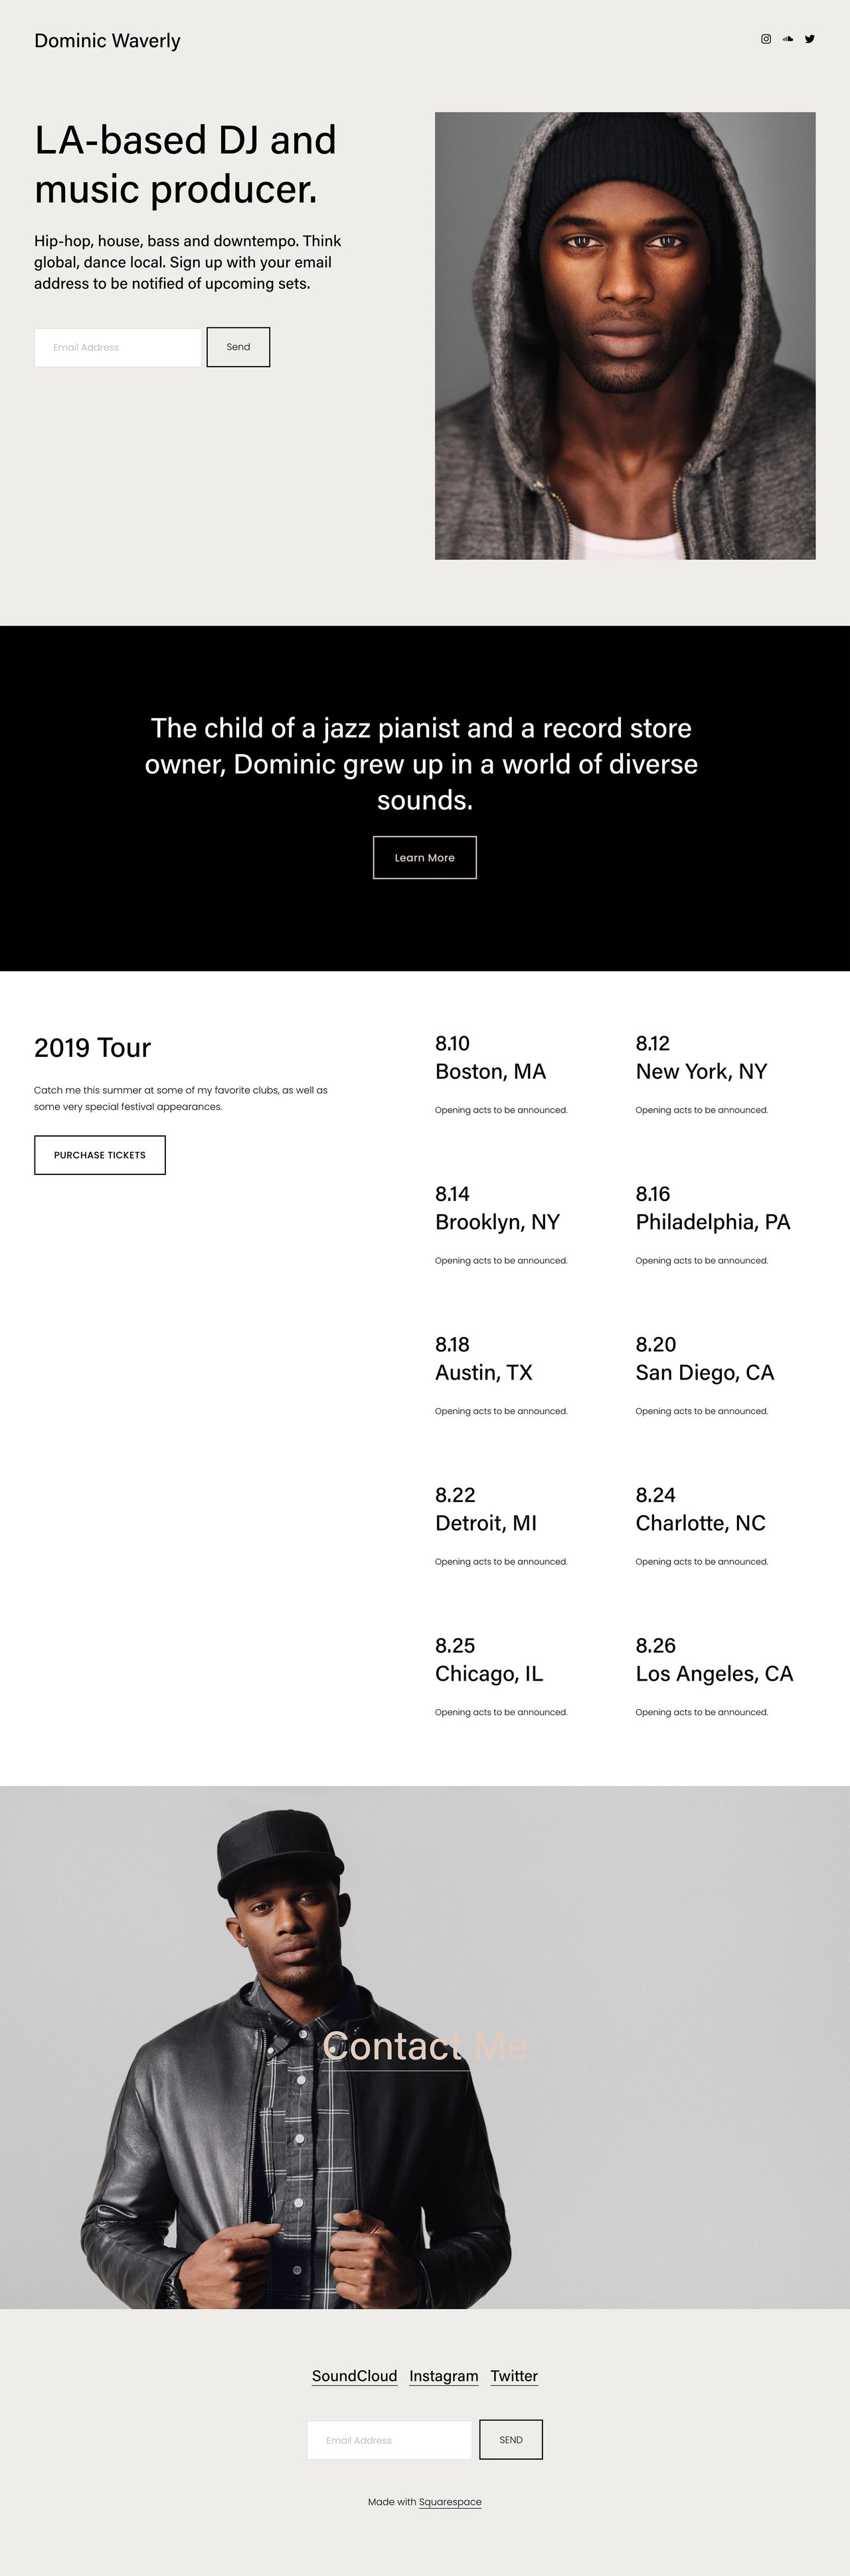This screenshot has height=2576, width=850.
Task: Click the top Email Address input field
Action: pos(117,347)
